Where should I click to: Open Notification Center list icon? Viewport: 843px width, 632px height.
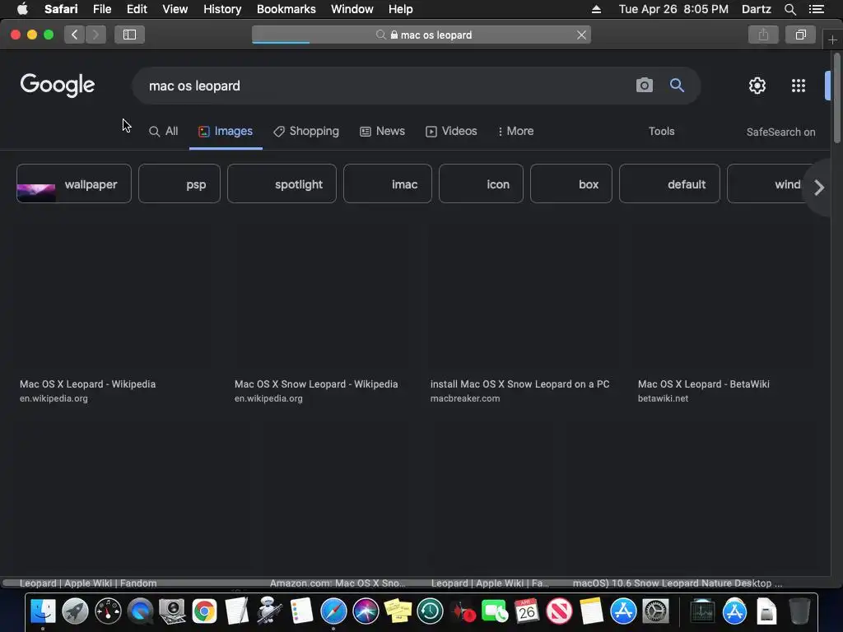[816, 9]
